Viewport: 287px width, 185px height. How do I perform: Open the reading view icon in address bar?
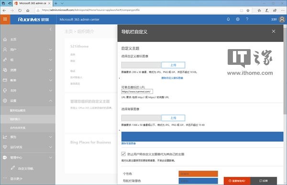(x=242, y=10)
